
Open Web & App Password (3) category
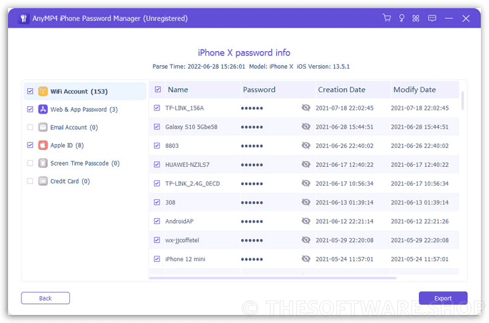coord(84,109)
